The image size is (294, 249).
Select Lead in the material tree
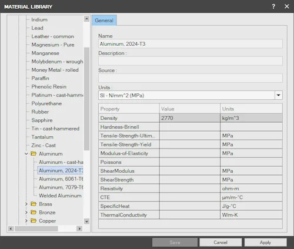[x=37, y=28]
